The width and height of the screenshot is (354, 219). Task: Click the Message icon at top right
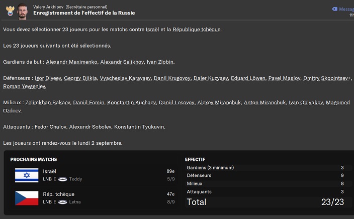point(335,9)
